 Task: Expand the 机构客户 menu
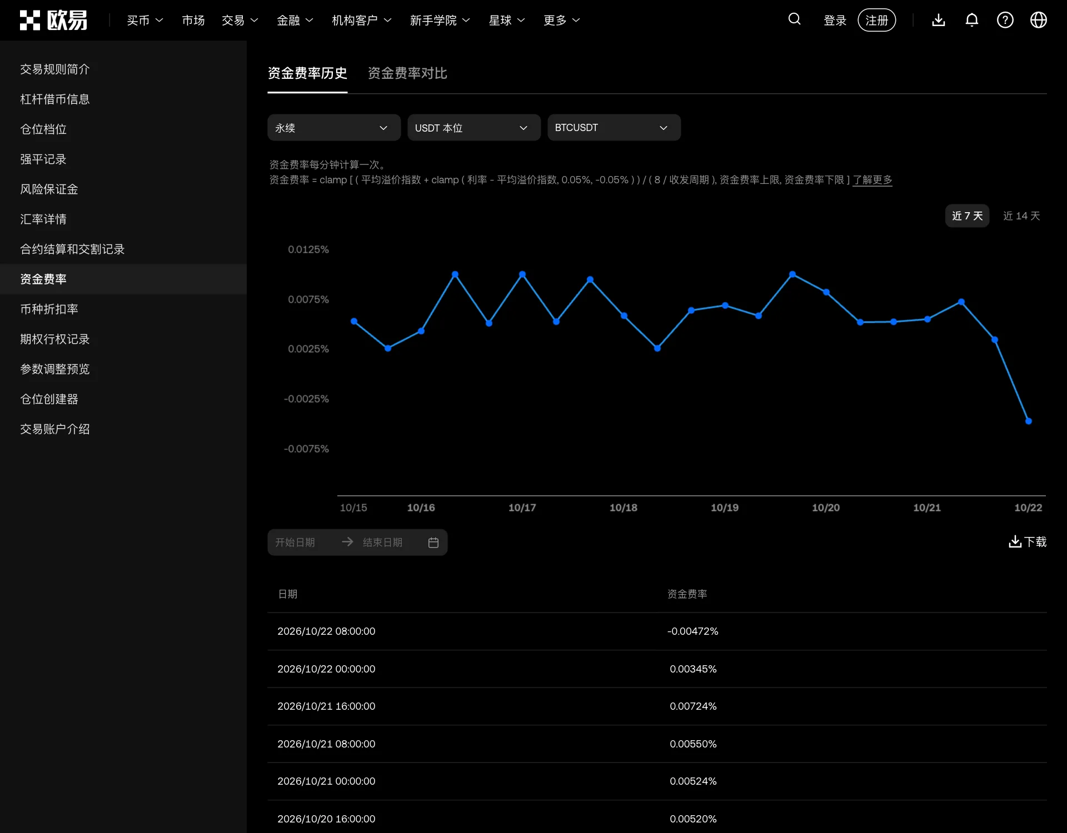click(362, 21)
